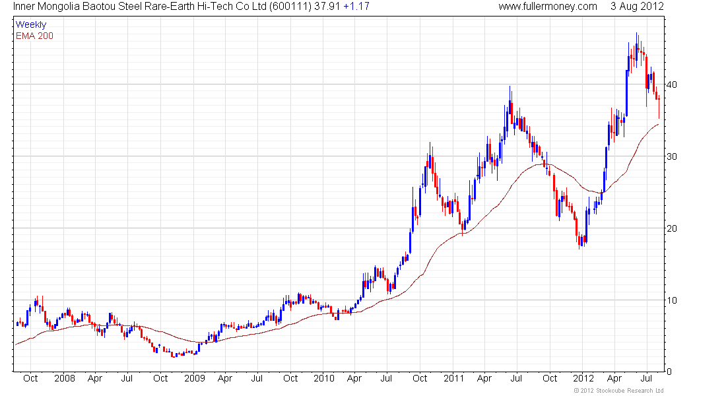Click the Oct label just before 2008
726x396 pixels.
[x=30, y=378]
